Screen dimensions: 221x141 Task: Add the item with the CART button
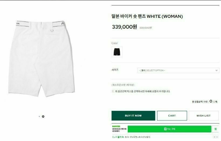(x=172, y=116)
